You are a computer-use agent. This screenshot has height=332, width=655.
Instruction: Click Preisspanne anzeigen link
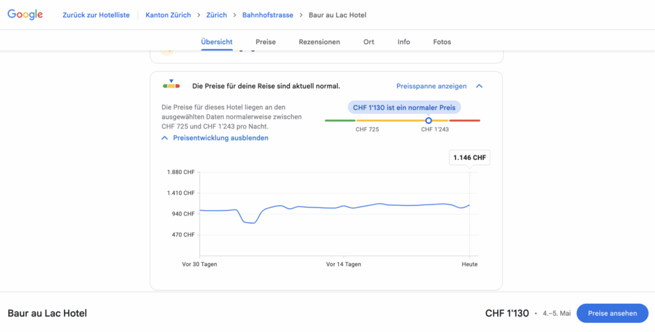[x=432, y=86]
